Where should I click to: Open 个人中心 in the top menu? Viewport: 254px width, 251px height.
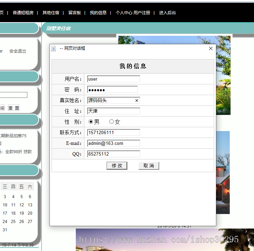pyautogui.click(x=124, y=13)
